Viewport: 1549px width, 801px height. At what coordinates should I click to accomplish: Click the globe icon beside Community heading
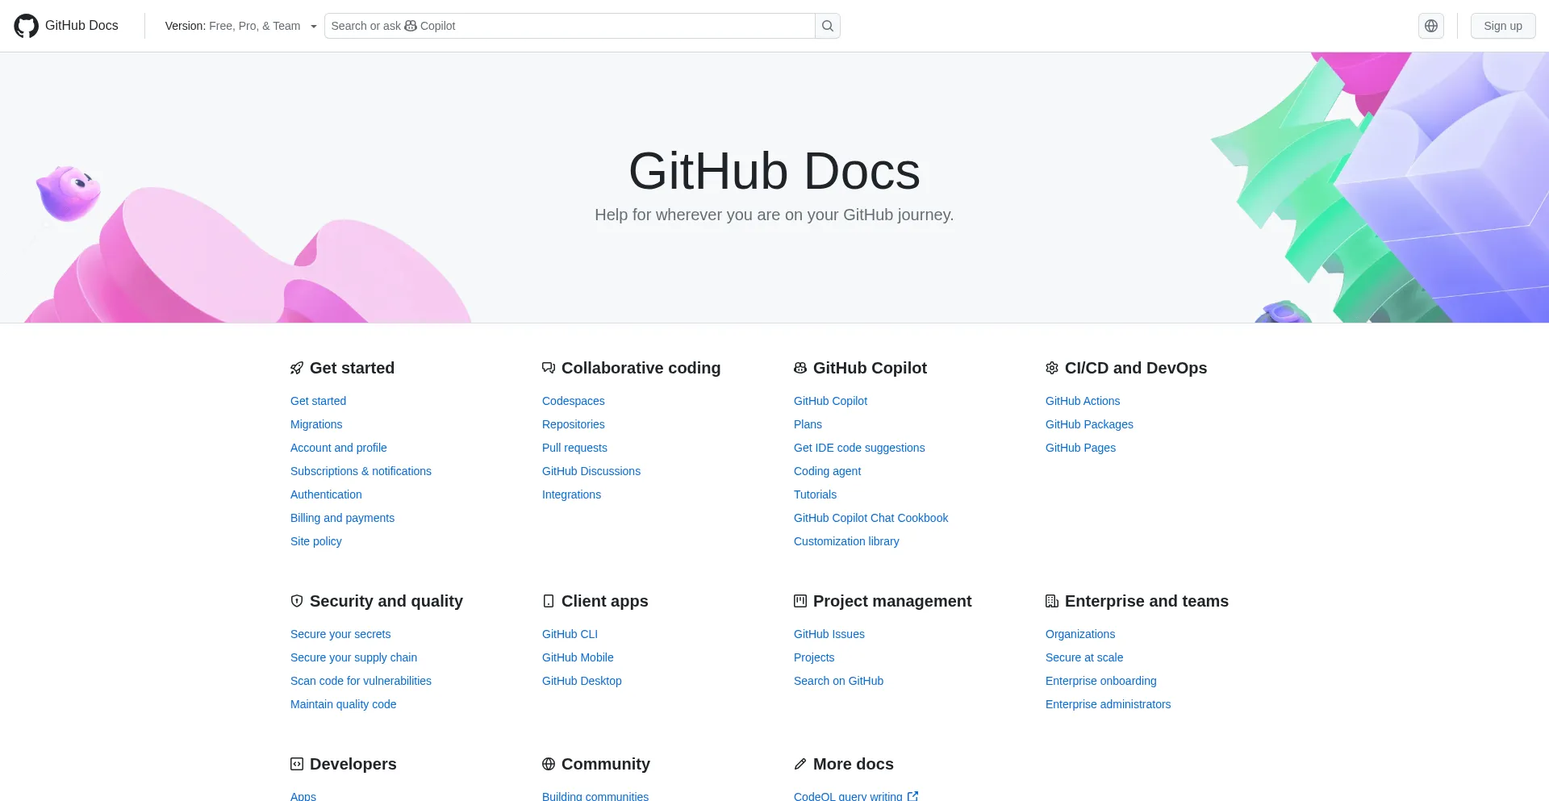pos(549,764)
